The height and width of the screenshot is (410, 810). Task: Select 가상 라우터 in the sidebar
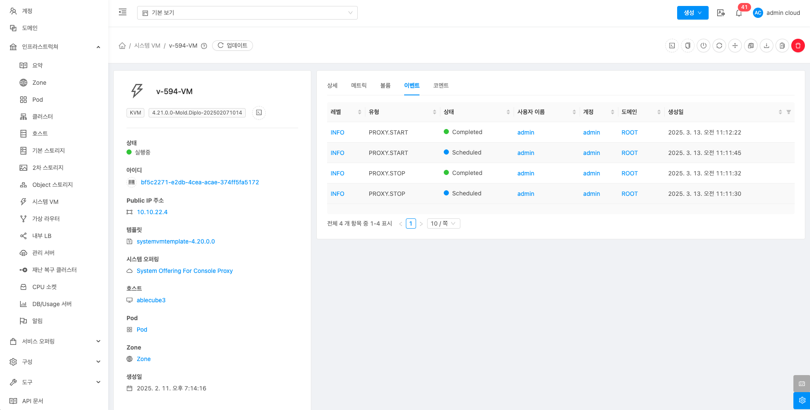tap(46, 218)
